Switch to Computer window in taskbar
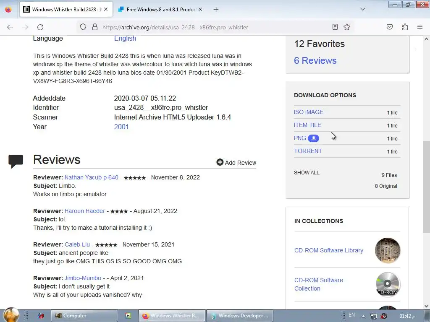Screen dimensions: 430x322 84,316
